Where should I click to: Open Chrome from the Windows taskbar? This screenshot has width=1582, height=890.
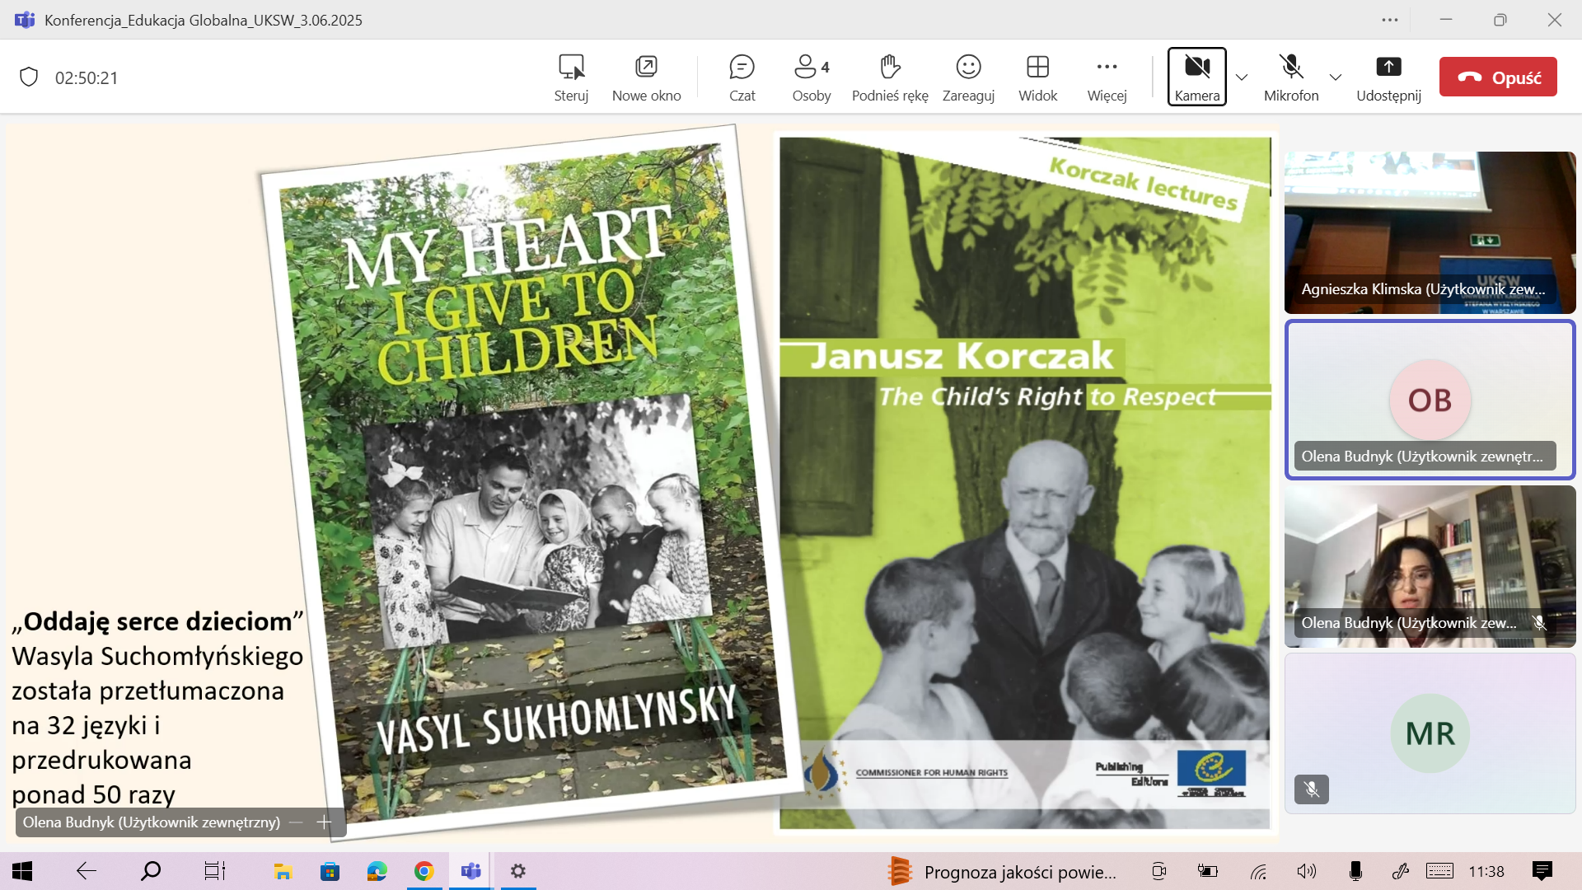[424, 871]
